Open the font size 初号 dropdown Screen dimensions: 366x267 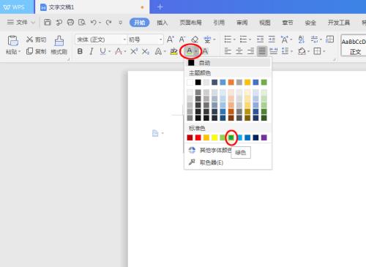(x=161, y=40)
